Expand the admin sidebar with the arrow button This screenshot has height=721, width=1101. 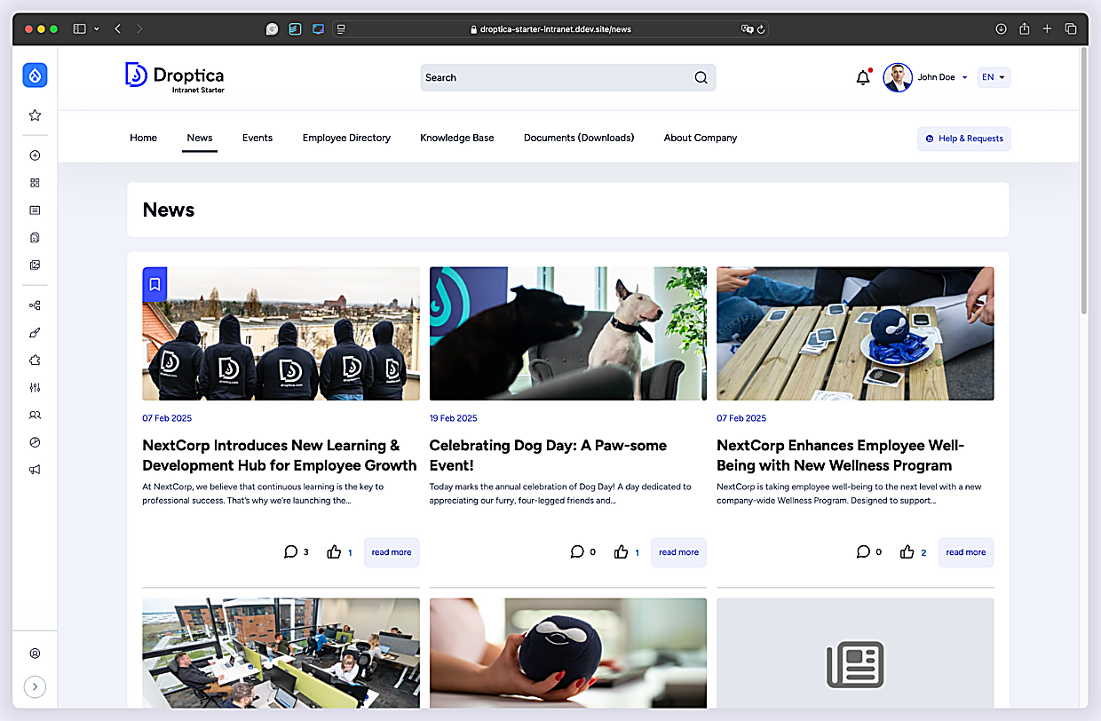[35, 686]
